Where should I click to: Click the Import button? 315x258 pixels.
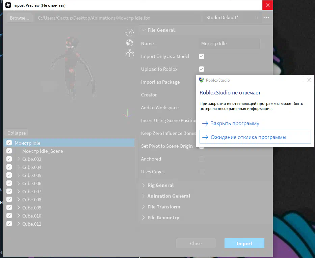click(244, 243)
